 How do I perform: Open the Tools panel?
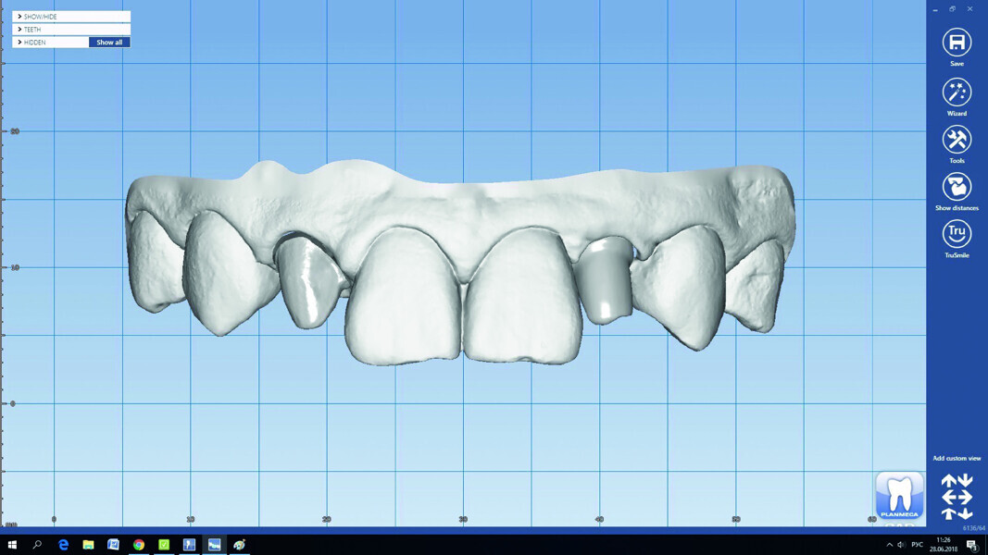coord(957,140)
